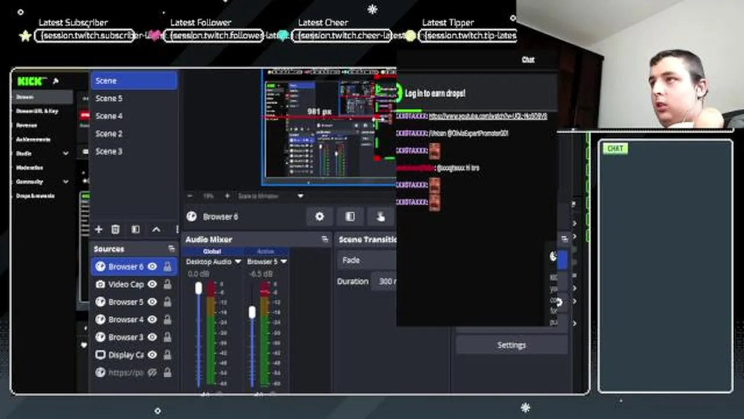Open Stream URL & Key in sidebar
Viewport: 744px width, 419px height.
point(37,111)
